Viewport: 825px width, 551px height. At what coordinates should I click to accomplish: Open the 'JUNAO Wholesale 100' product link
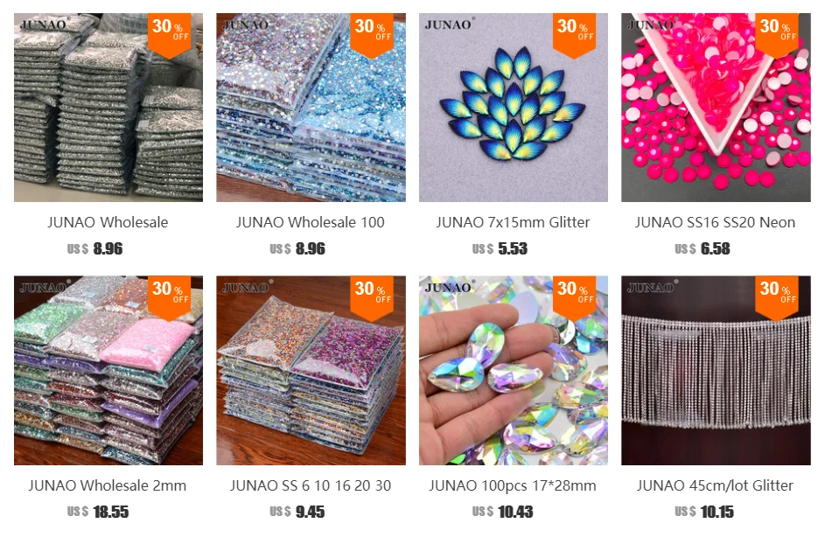[311, 222]
